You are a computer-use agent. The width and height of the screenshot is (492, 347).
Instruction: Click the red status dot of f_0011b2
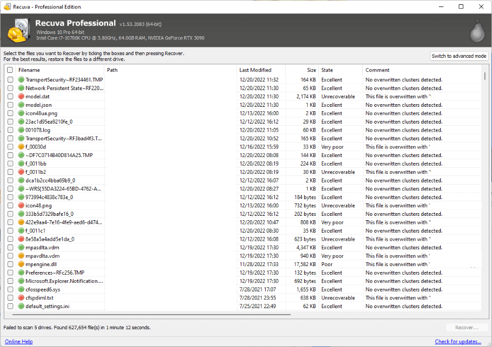click(x=21, y=172)
